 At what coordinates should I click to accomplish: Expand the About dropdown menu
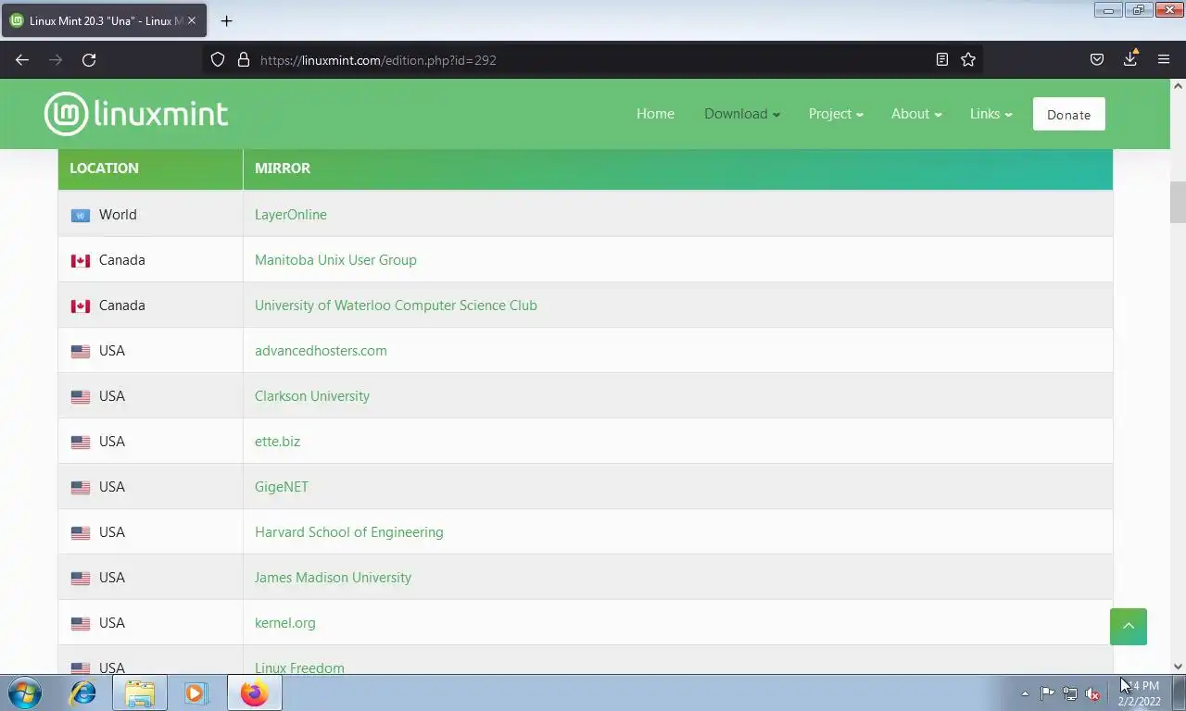(916, 114)
